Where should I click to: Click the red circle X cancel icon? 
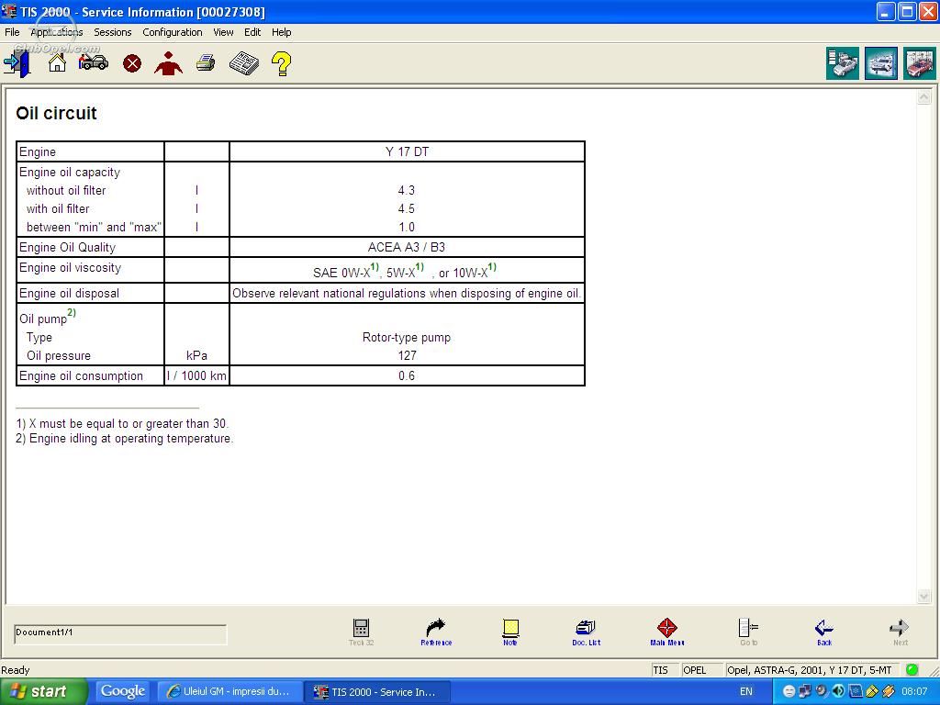(132, 63)
